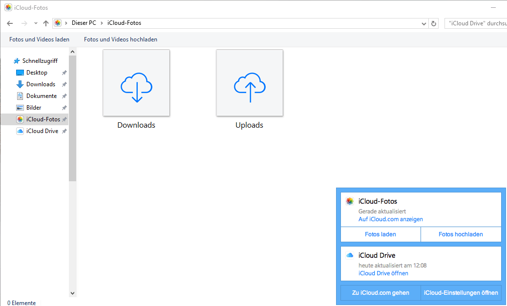Select the Uploads folder label
The width and height of the screenshot is (507, 306).
(x=249, y=125)
